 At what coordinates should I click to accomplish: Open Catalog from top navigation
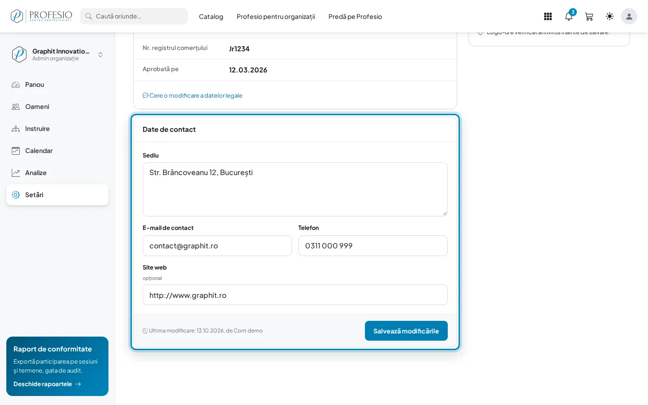(x=211, y=17)
